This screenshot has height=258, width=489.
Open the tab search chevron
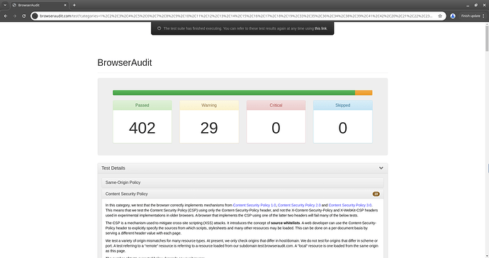pyautogui.click(x=5, y=5)
